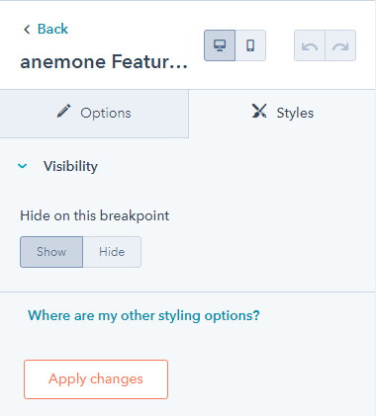Click the pencil icon on Options tab

tap(63, 112)
